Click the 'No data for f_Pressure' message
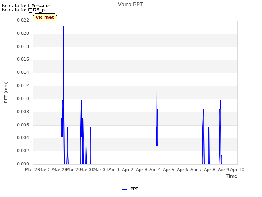 click(26, 6)
